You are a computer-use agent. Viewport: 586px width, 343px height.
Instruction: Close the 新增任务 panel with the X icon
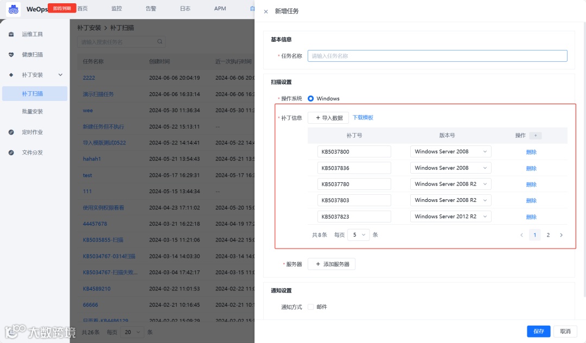tap(266, 11)
